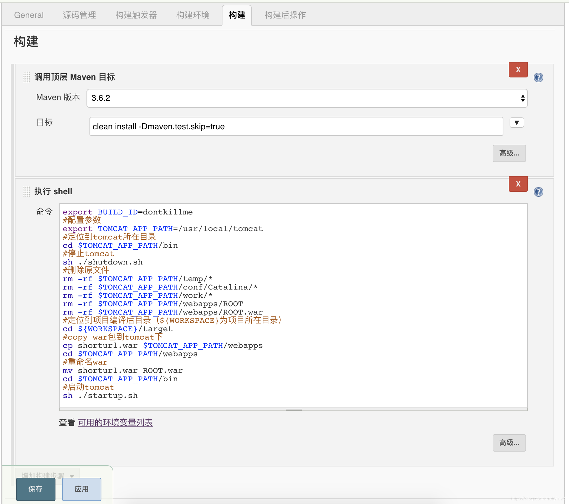The image size is (569, 504).
Task: Click inside the shell 命令 editor
Action: 293,306
